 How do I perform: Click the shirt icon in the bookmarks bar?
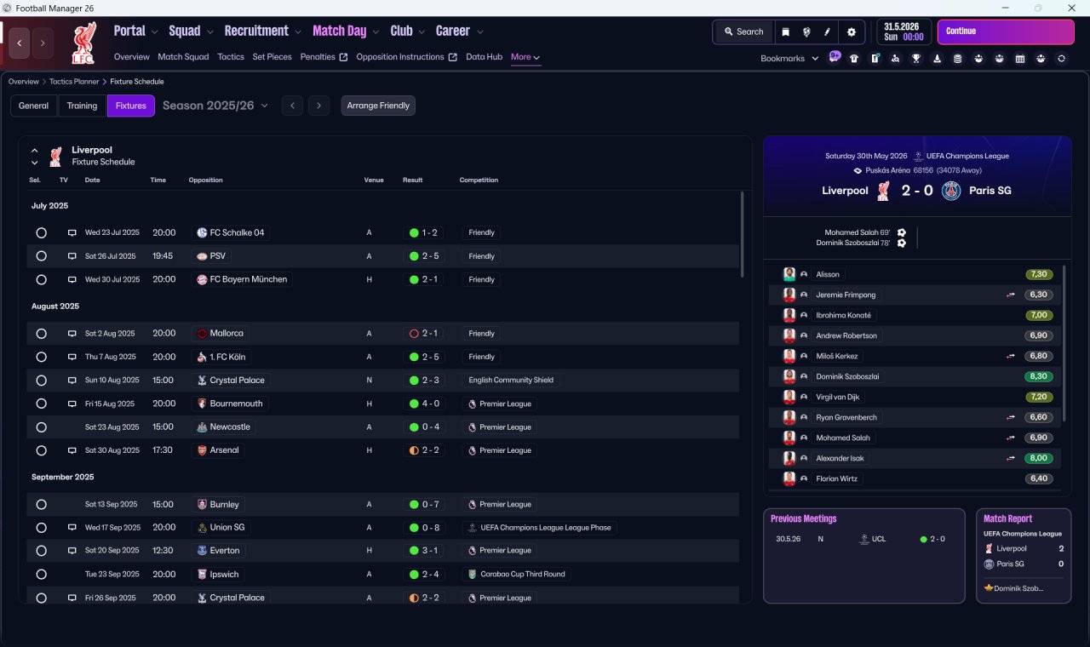pos(854,59)
